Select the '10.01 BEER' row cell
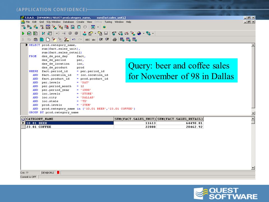 click(x=70, y=123)
